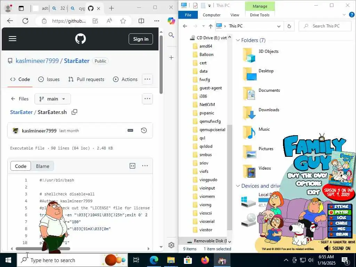Select PETER in Family Guy character list

tap(339, 212)
